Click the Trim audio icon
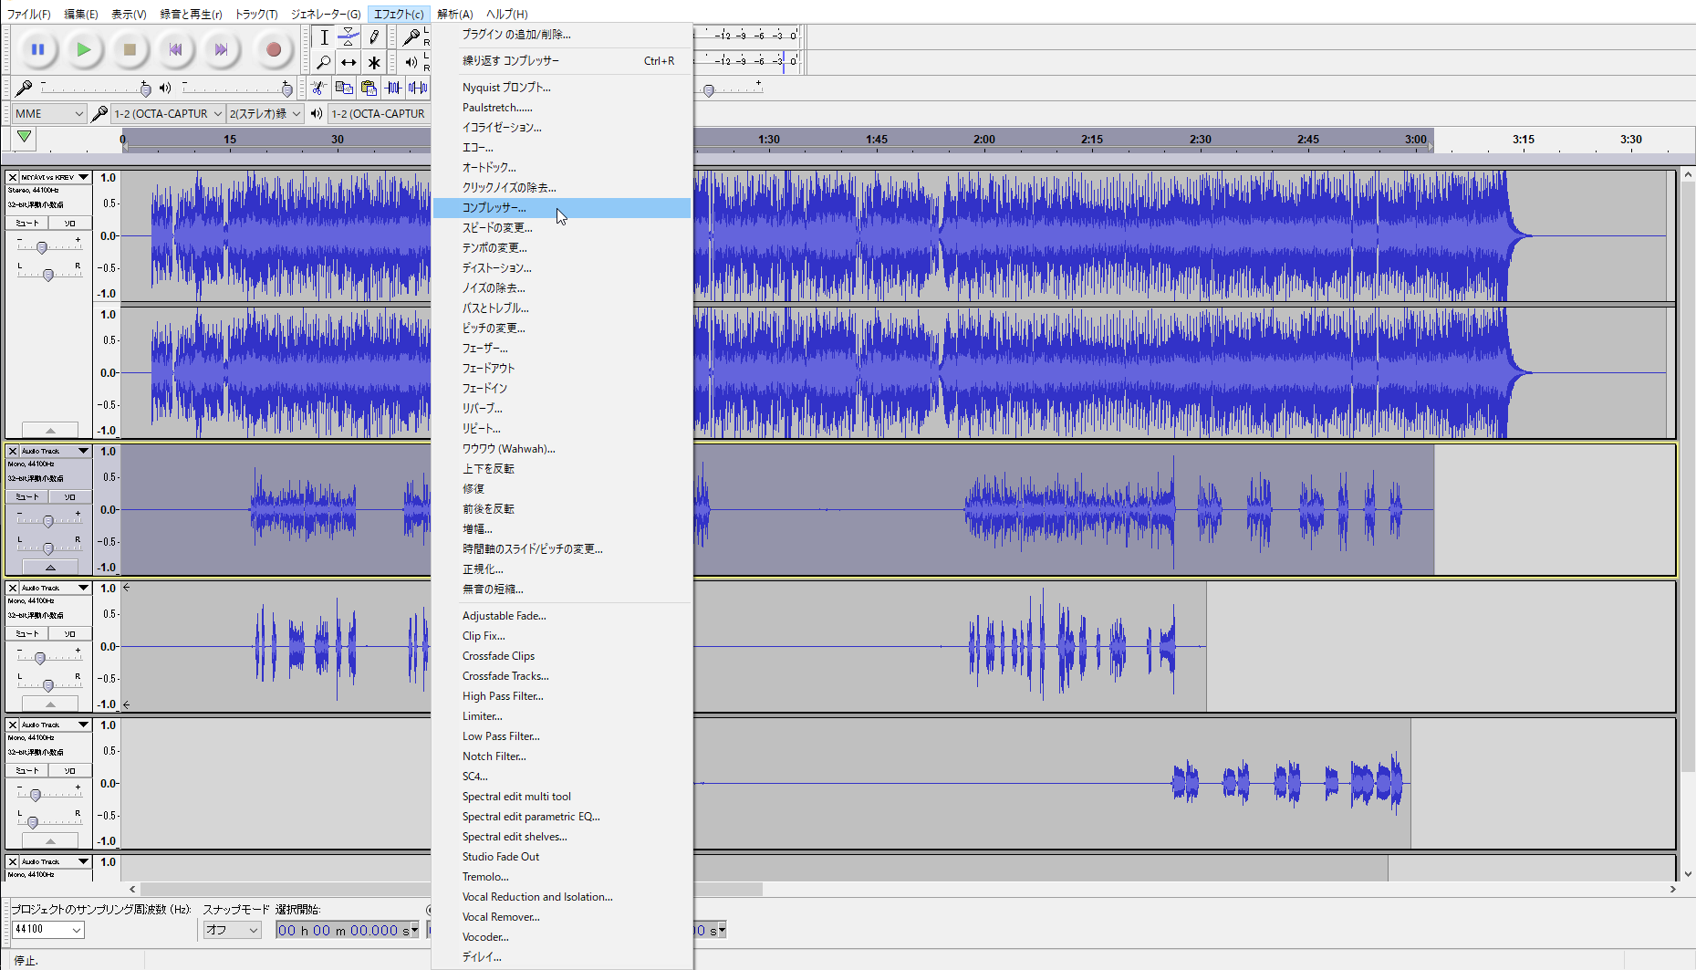This screenshot has width=1696, height=970. coord(393,88)
